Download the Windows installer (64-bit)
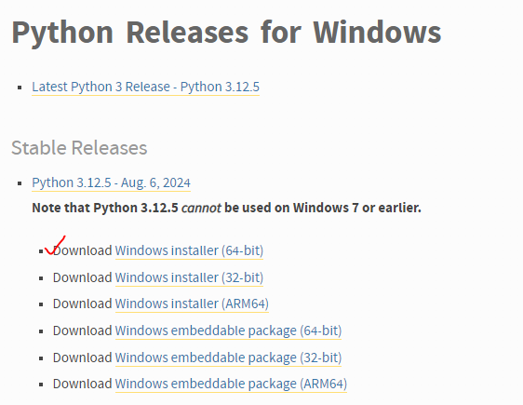The height and width of the screenshot is (405, 523). click(x=189, y=250)
